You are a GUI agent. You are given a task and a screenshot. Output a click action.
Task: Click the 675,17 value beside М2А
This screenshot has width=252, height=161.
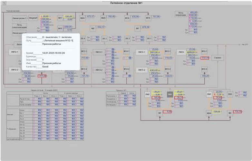click(91, 16)
